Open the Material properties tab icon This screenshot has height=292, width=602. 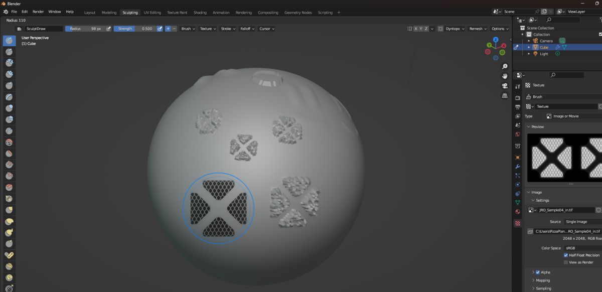coord(518,212)
